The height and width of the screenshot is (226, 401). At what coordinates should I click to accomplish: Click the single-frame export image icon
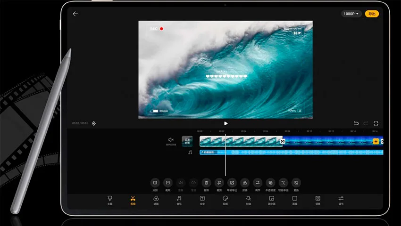(232, 183)
